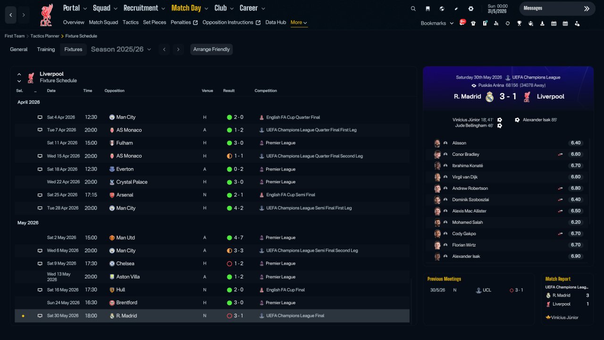Open the settings gear icon

470,8
